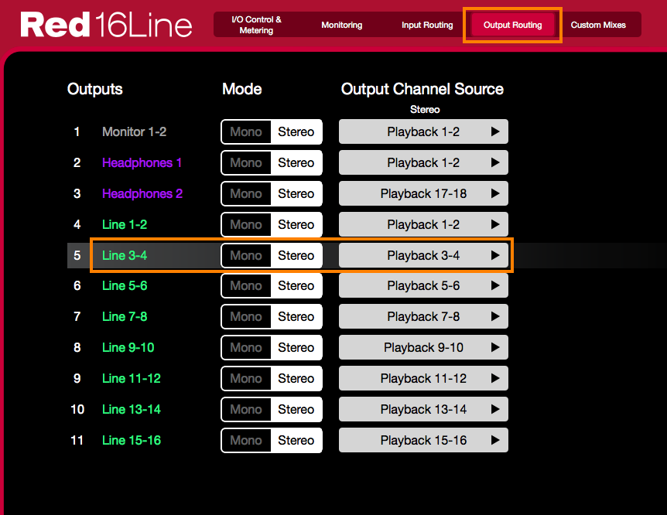Set Line 5-6 to Mono mode
This screenshot has width=667, height=515.
[246, 286]
